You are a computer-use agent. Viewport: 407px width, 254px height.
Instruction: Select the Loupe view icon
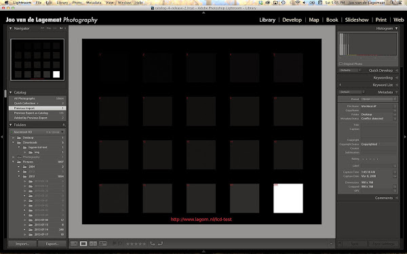[x=83, y=244]
